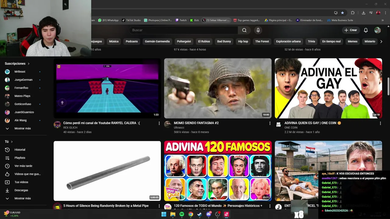Select the Germán Garmendia filter chip
Screen dimensions: 390x219
click(x=157, y=41)
